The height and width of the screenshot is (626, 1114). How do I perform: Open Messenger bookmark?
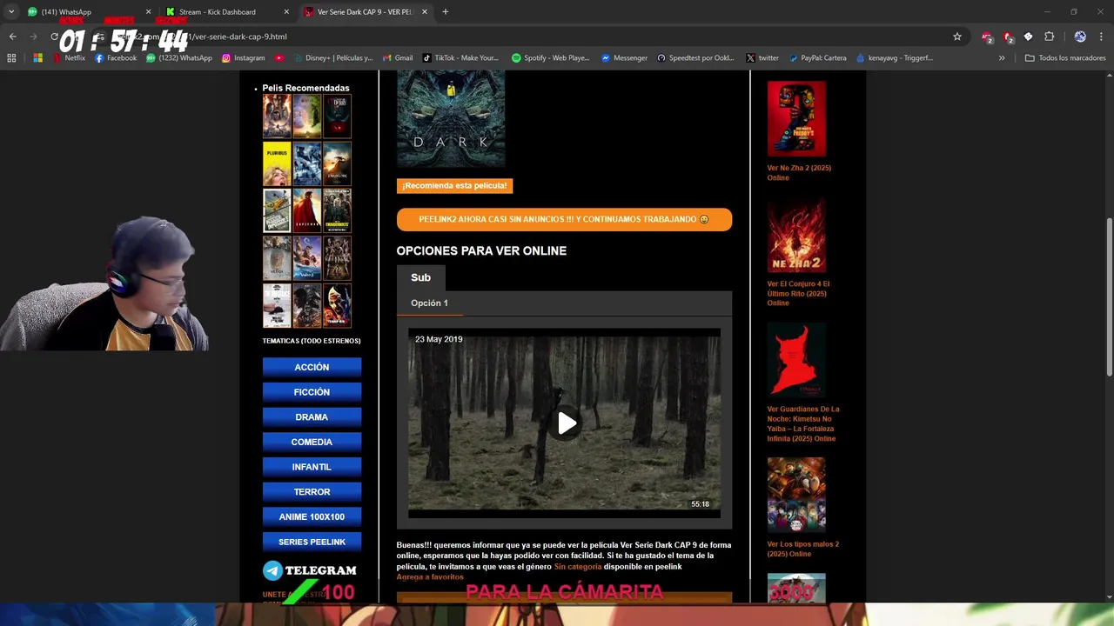pyautogui.click(x=624, y=58)
